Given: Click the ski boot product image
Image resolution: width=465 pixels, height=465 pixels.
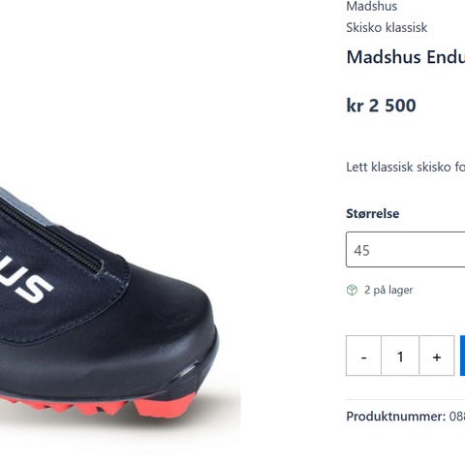Looking at the screenshot, I should point(109,302).
